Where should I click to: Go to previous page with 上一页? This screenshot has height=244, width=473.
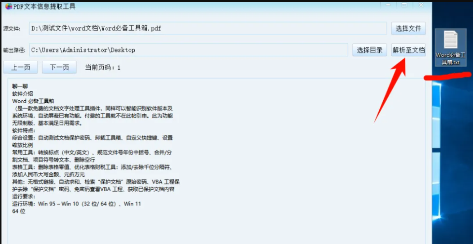tap(21, 67)
